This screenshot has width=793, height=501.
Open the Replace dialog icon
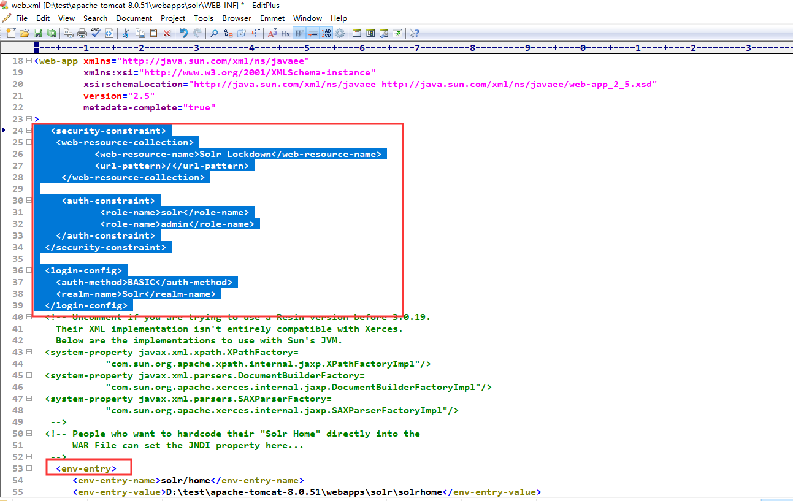pos(228,33)
